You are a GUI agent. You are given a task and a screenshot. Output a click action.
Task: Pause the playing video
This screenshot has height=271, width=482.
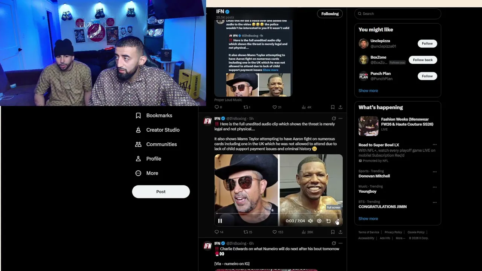[x=220, y=221]
